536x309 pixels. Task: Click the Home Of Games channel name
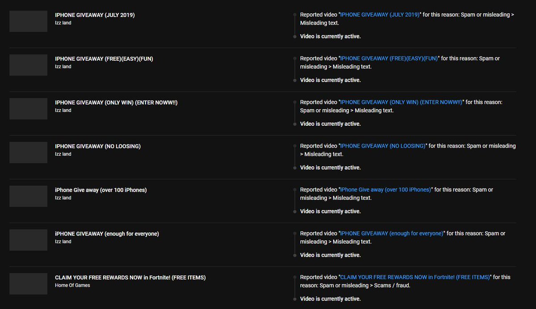pos(72,285)
